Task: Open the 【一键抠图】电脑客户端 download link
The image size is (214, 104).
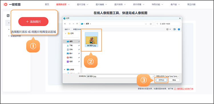Action: 183,89
